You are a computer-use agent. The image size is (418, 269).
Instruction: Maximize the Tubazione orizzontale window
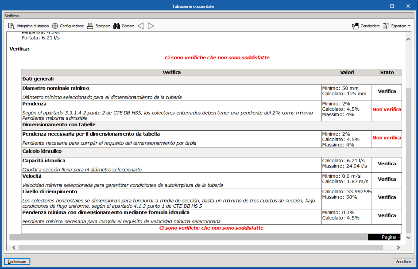click(392, 6)
